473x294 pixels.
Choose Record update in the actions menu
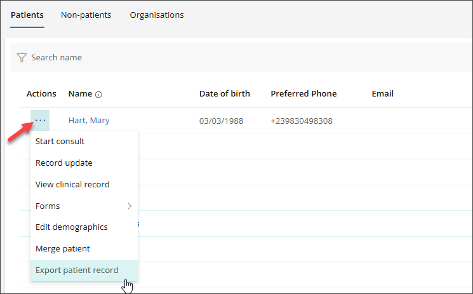[63, 163]
